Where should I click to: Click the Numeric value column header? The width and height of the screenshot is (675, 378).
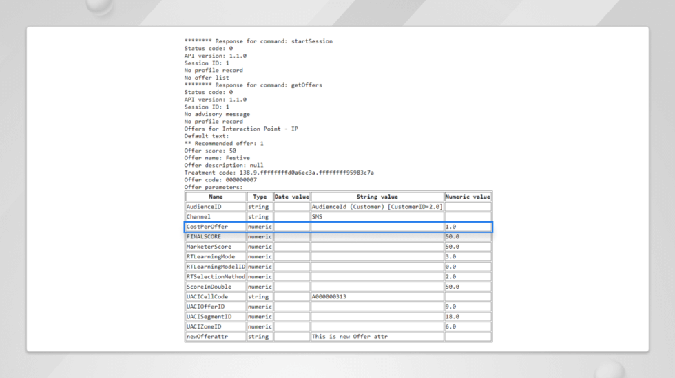[x=468, y=197]
